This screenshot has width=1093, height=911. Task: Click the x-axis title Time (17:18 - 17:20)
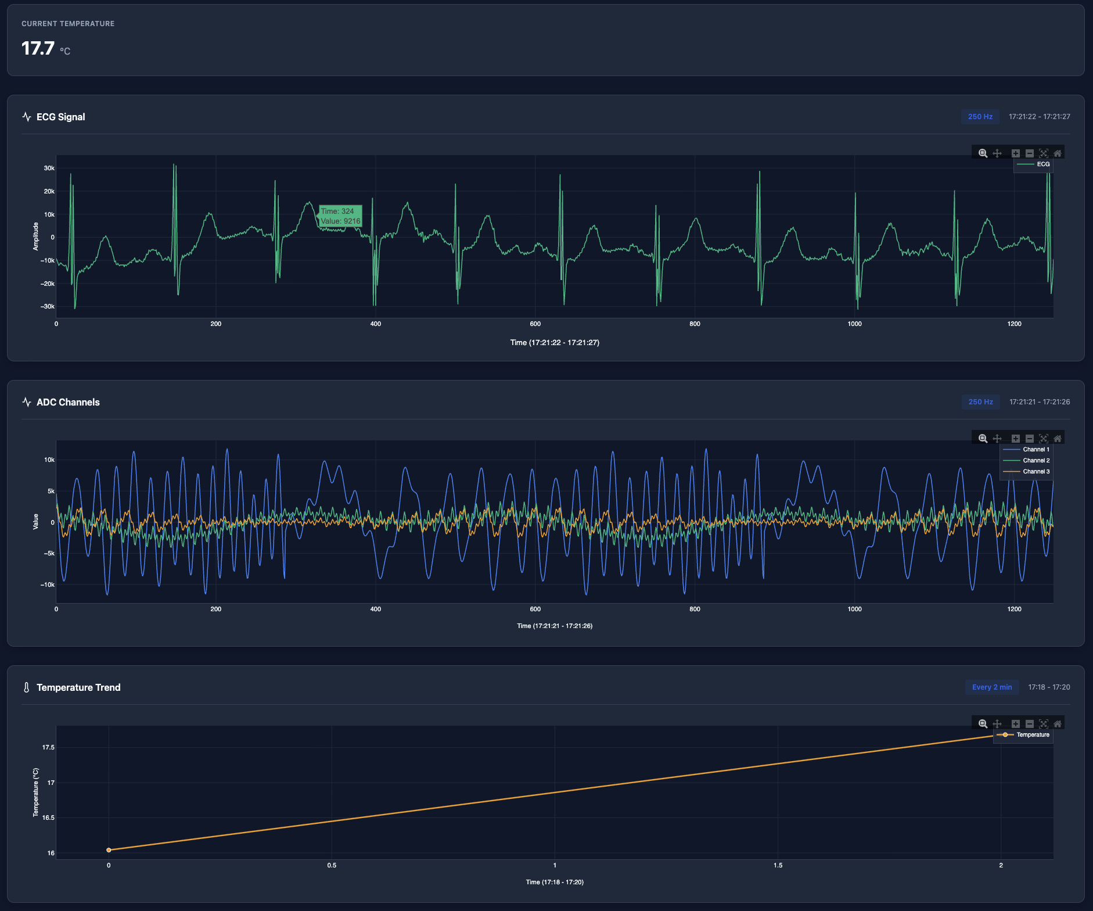[x=555, y=883]
